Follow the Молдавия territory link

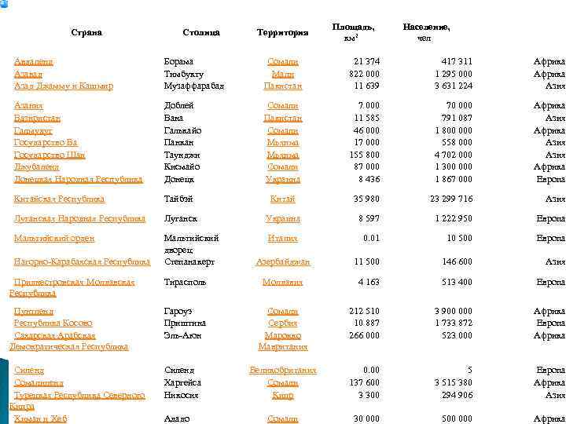(283, 282)
